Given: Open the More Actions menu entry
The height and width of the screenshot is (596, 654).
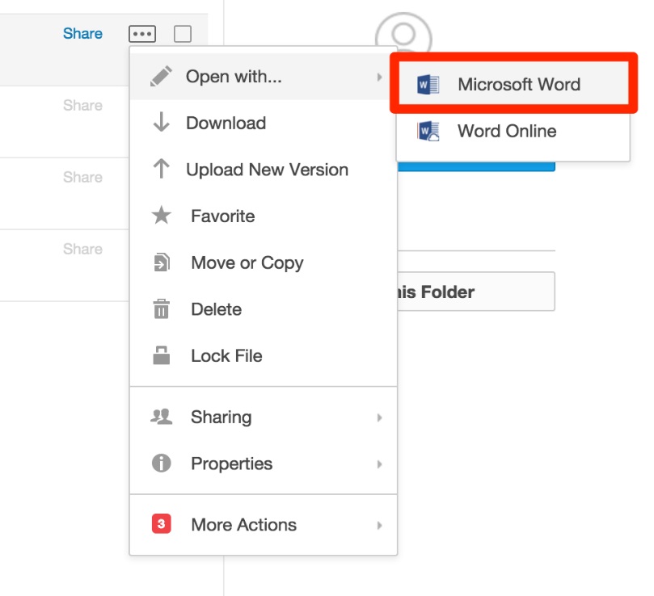Looking at the screenshot, I should (264, 524).
